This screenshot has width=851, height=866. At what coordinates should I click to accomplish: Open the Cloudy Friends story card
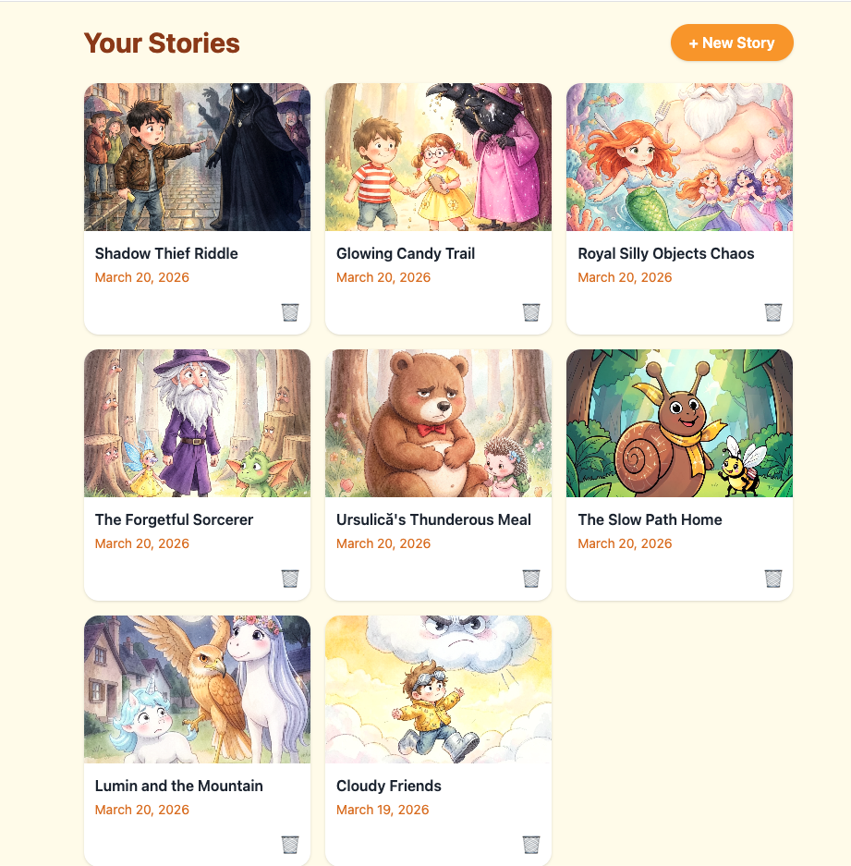(x=438, y=689)
